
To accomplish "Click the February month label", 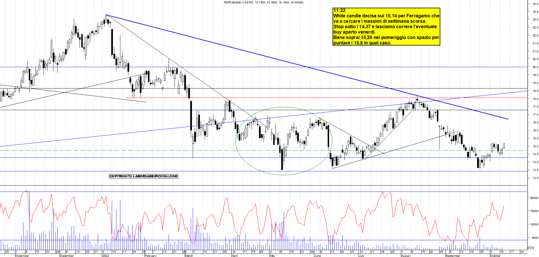I will pos(150,256).
